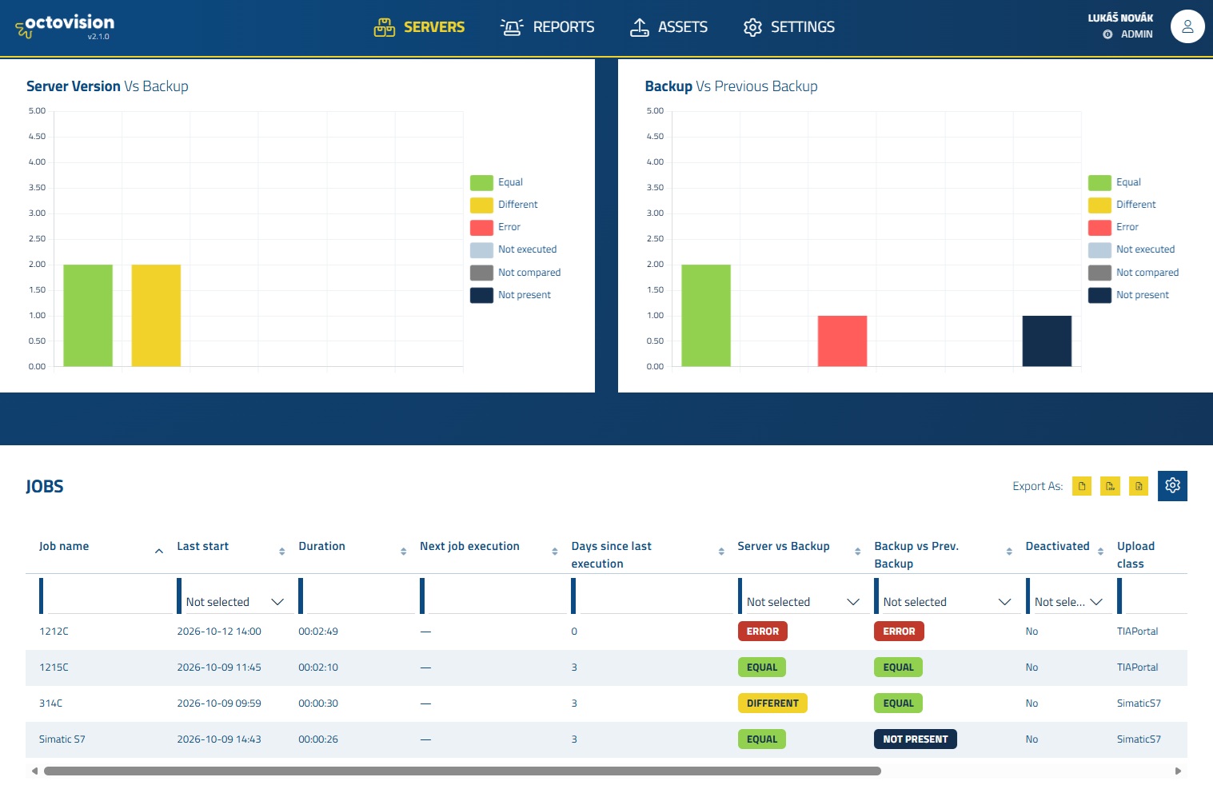Export jobs as Excel file

[1139, 486]
